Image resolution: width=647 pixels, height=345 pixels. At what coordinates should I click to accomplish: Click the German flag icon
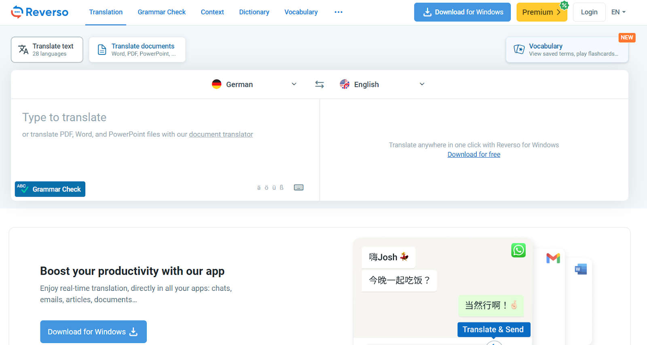(x=217, y=84)
